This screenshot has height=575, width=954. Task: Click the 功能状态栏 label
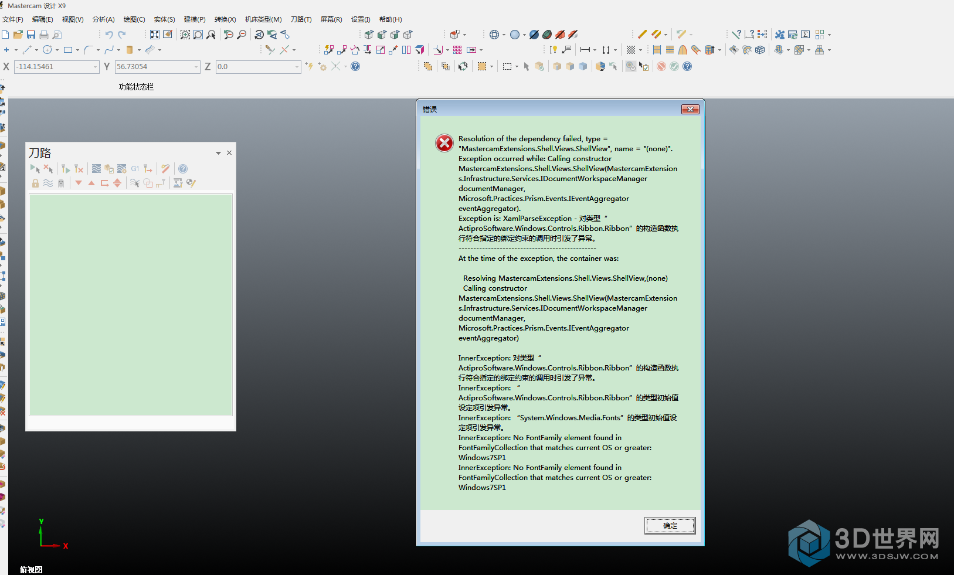[x=136, y=87]
